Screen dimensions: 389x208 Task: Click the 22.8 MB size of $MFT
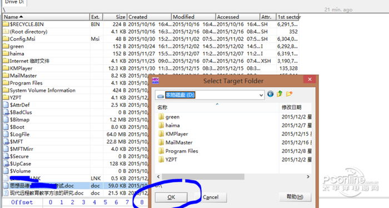pos(116,141)
